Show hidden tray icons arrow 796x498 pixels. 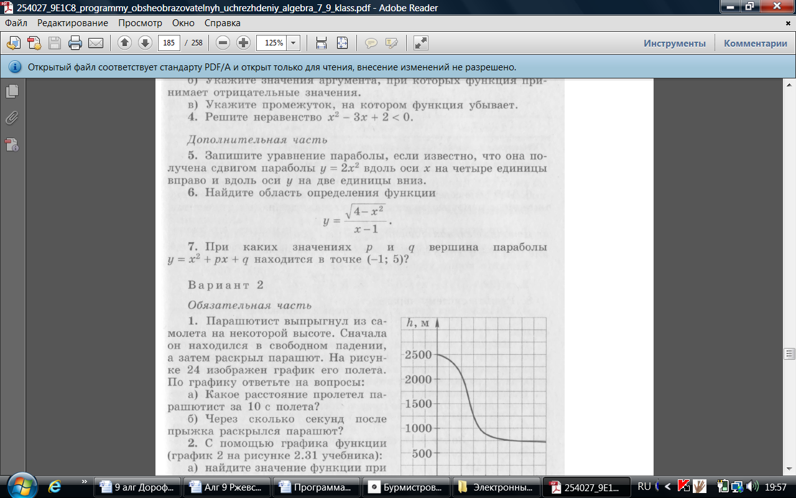(668, 486)
